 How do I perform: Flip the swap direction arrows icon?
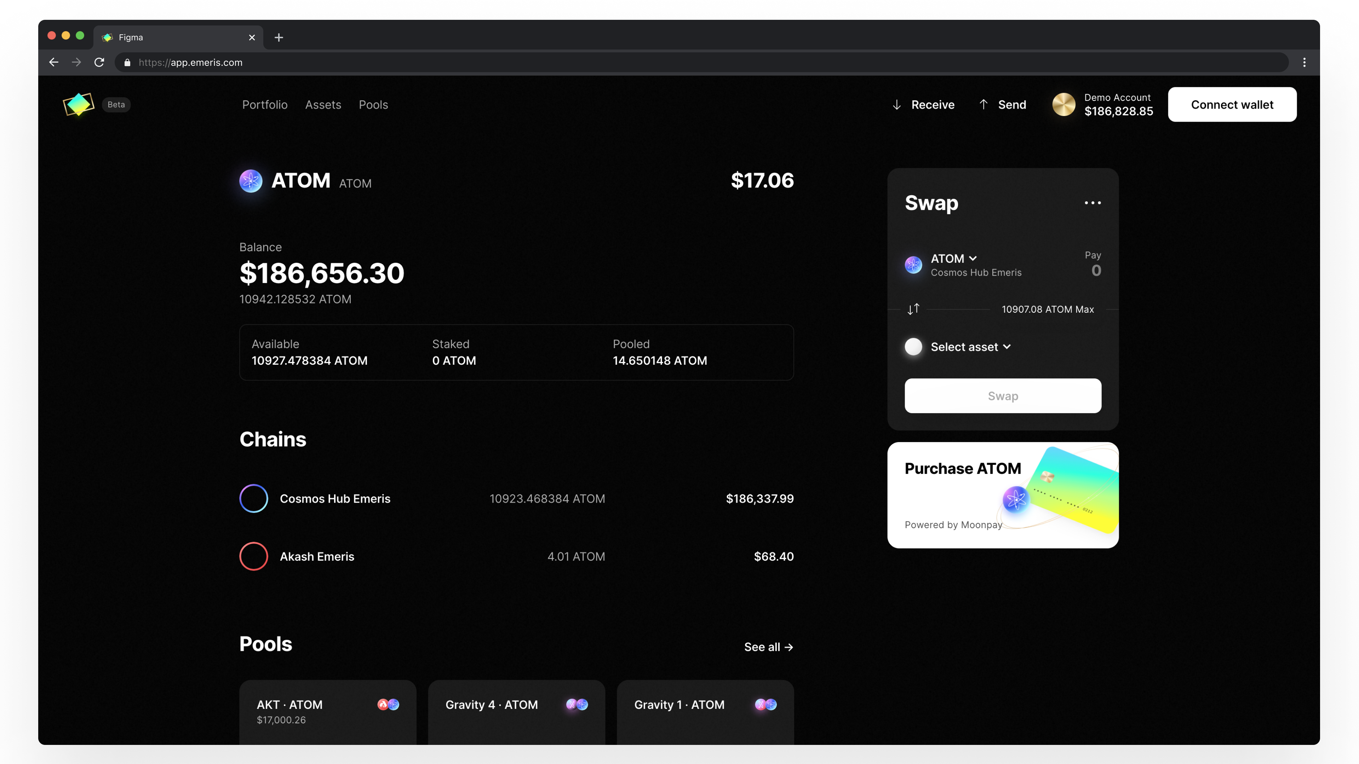913,309
